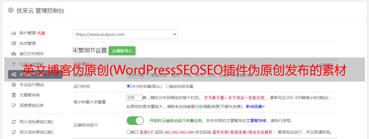Toggle the 云端自动运行 green switch
Screen dimensions: 369x139
[135, 121]
